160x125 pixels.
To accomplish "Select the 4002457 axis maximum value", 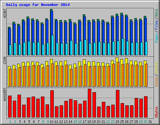I will click(x=5, y=95).
